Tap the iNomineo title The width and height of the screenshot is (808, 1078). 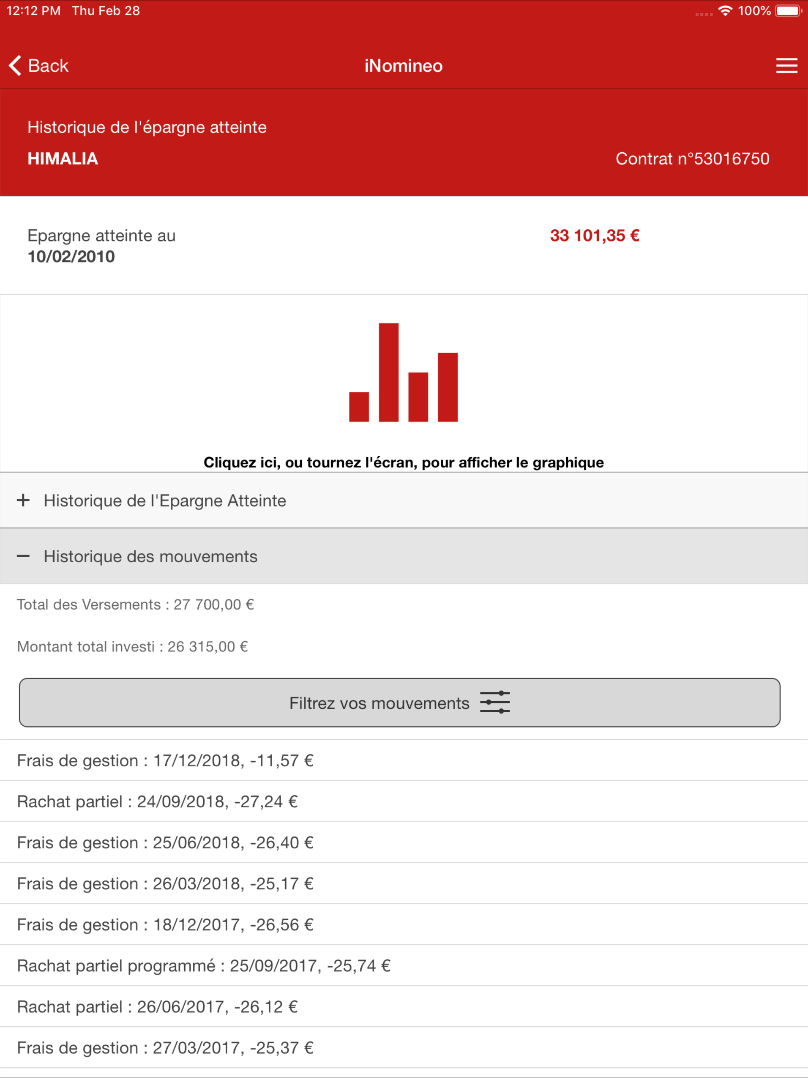[x=404, y=66]
